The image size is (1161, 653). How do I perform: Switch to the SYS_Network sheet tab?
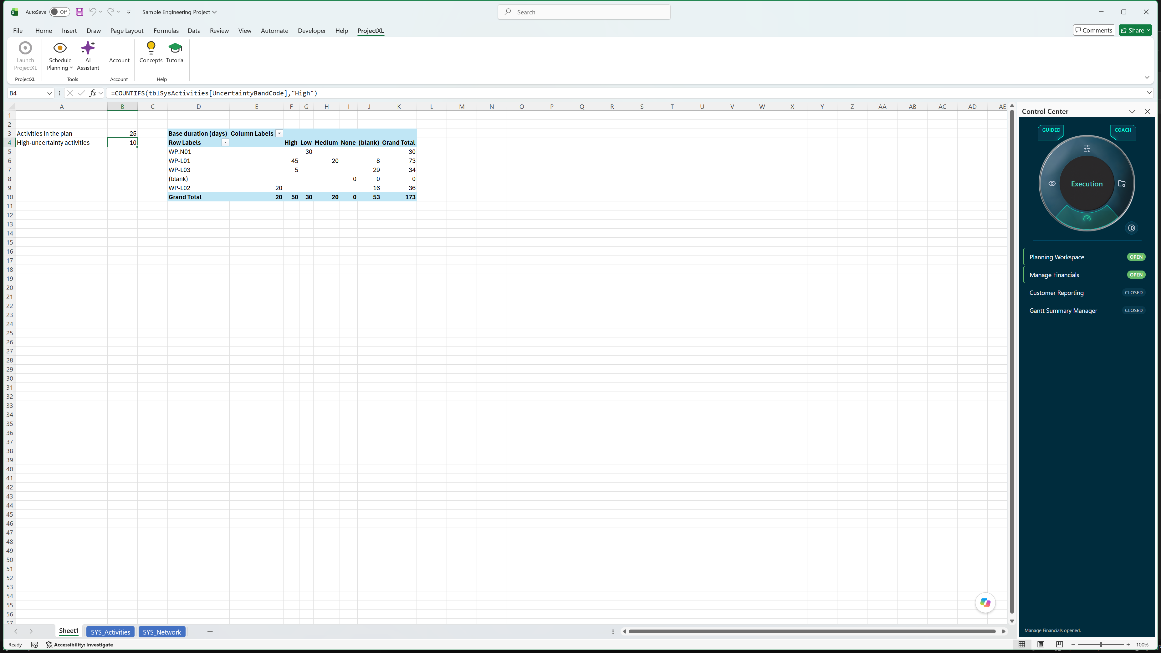tap(162, 632)
